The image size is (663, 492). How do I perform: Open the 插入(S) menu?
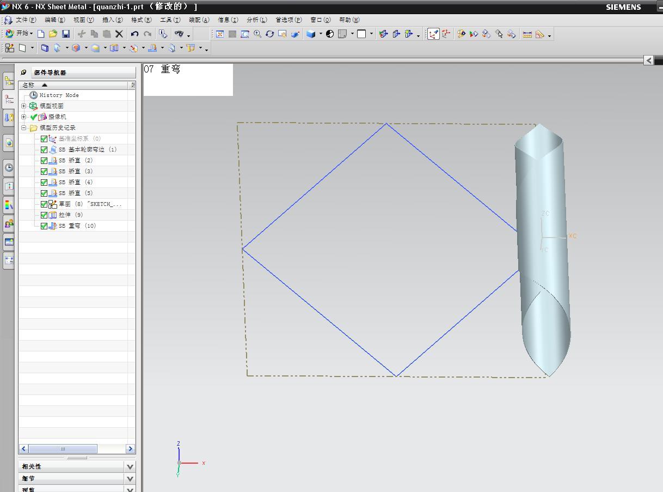coord(113,20)
